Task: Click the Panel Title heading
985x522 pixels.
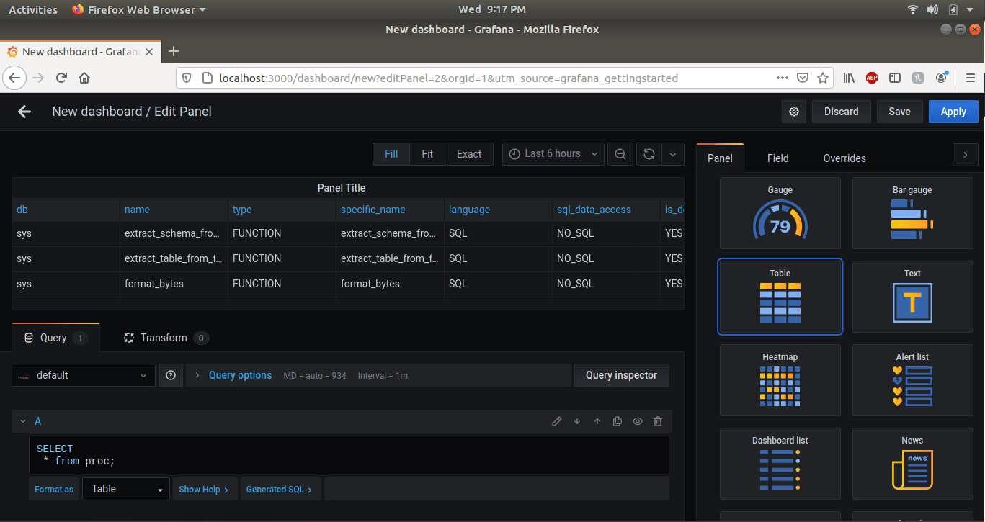Action: pyautogui.click(x=342, y=188)
